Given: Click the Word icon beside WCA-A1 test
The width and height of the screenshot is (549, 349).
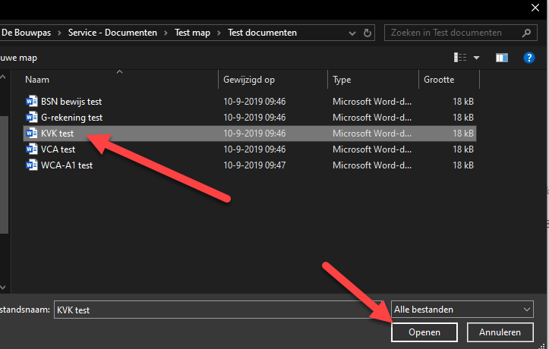Looking at the screenshot, I should click(x=31, y=165).
